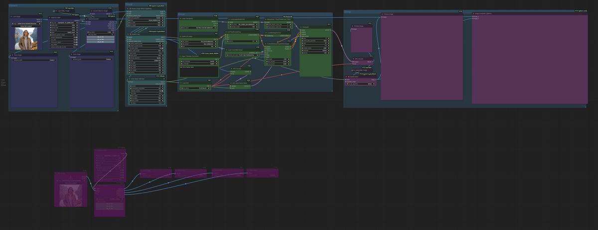Viewport: 598px width, 230px height.
Task: Collapse the ControlNetInpaintingAliMamaApply node via its dot
Action: tap(266, 44)
